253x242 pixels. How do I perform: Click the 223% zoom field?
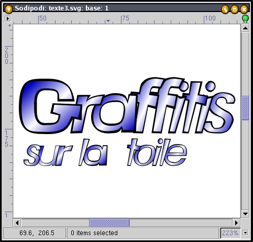pyautogui.click(x=230, y=233)
